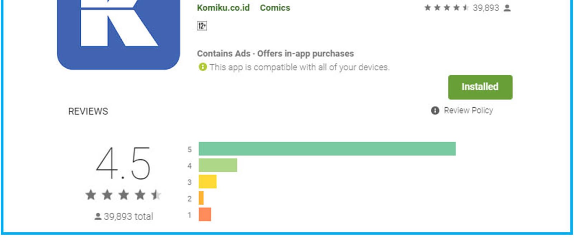574x241 pixels.
Task: Select the yellow 3-star rating bar
Action: coord(207,182)
